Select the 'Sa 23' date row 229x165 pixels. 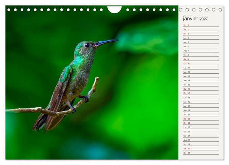[201, 119]
